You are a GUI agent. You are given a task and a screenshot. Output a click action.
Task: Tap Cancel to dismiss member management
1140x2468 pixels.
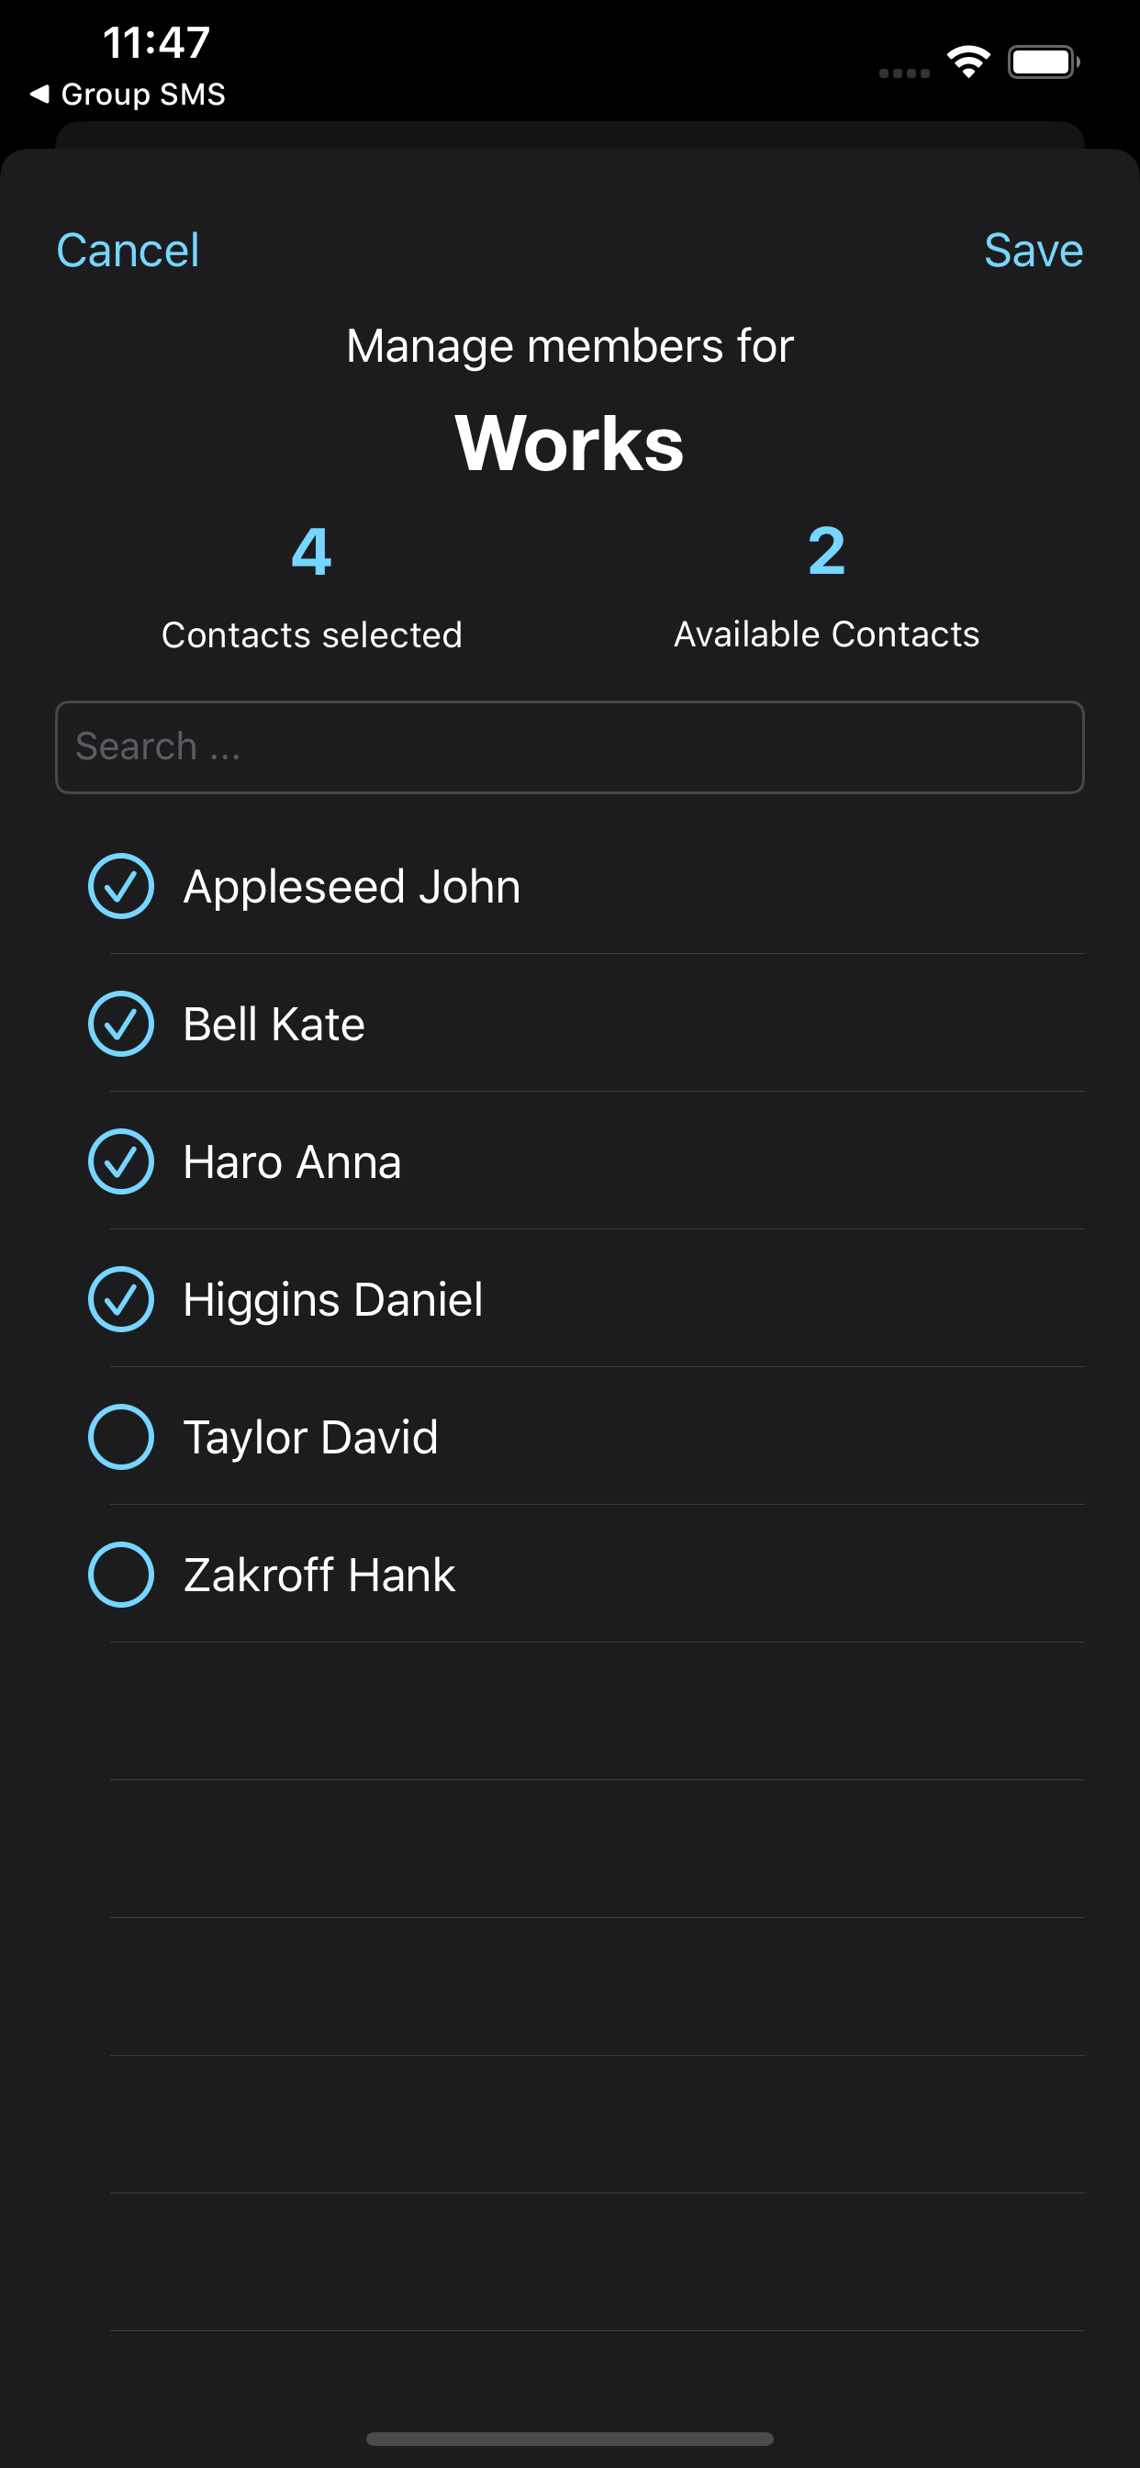coord(128,251)
